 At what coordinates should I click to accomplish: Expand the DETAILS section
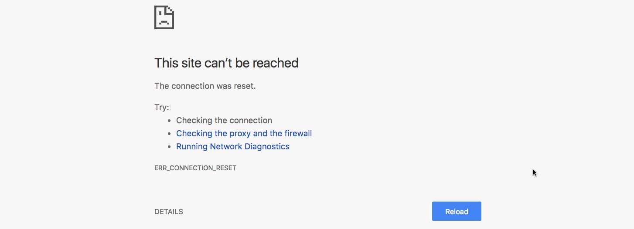(169, 212)
